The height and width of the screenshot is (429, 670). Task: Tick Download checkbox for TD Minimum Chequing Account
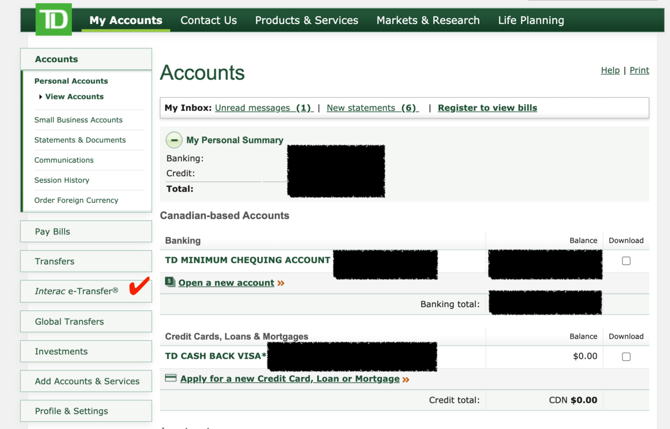[x=626, y=261]
